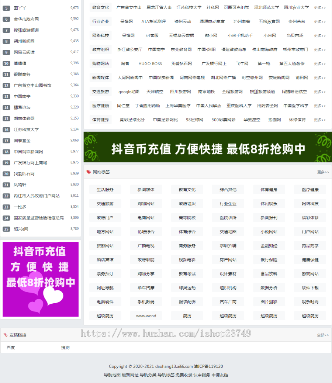Open the 百度 friend link
Screen dimensions: 332x383
click(x=11, y=347)
